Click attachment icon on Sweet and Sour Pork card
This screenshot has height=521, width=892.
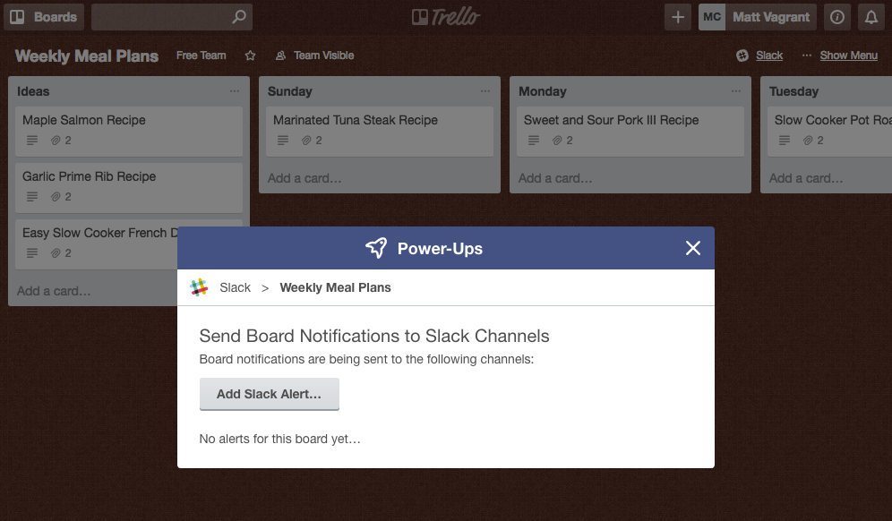(x=557, y=141)
